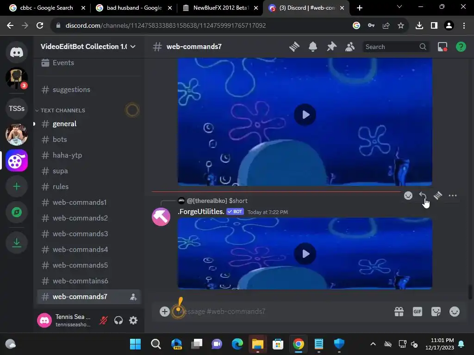474x355 pixels.
Task: Explore discoverable servers compass icon
Action: coord(17,212)
